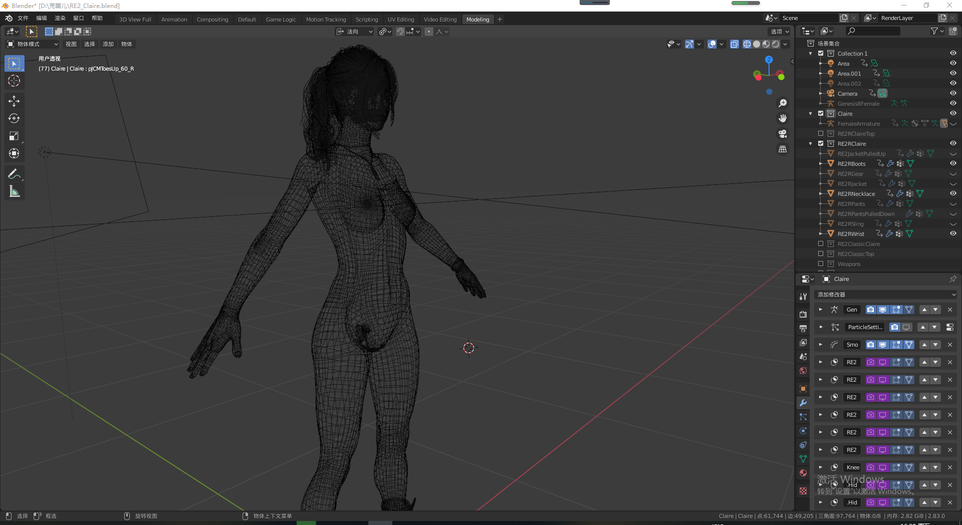Open View Layer properties tab
This screenshot has width=962, height=525.
(803, 343)
